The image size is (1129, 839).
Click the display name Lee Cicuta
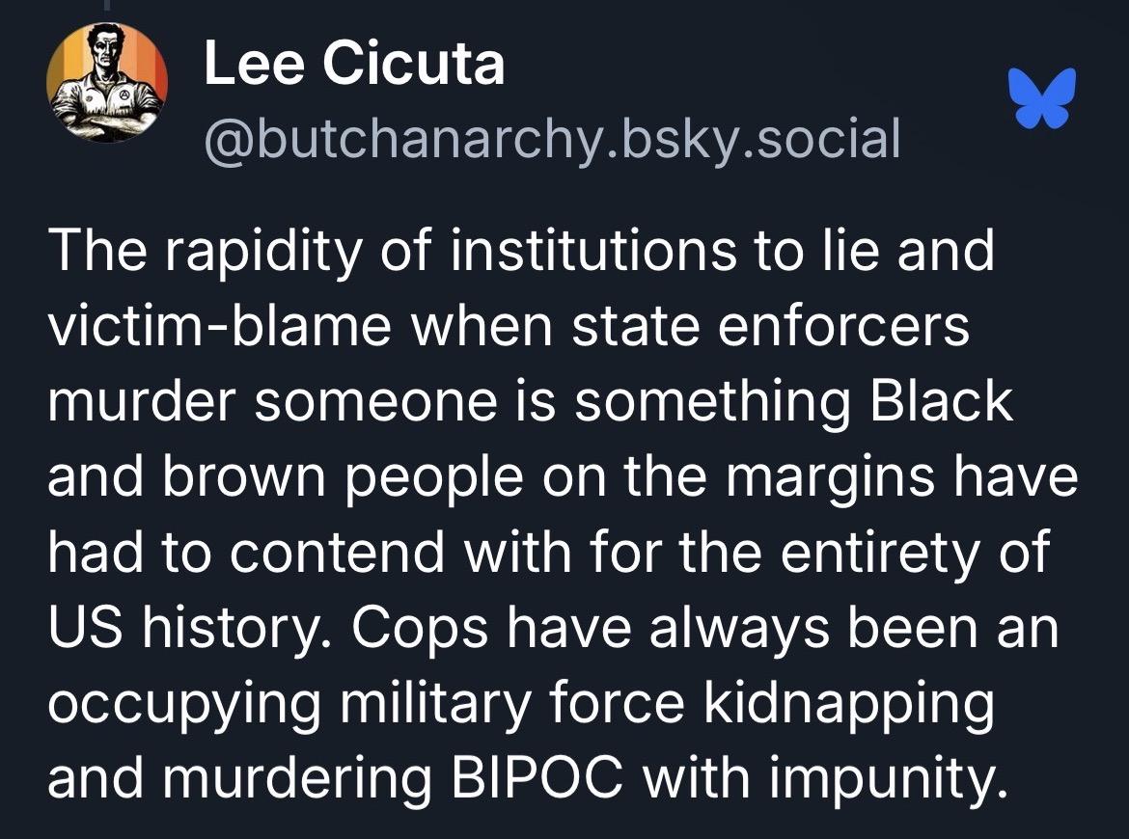point(354,65)
